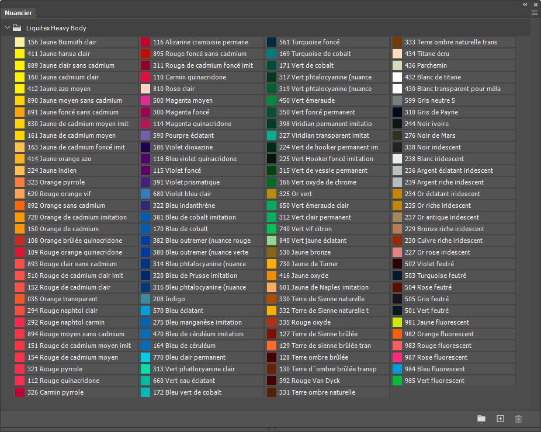The width and height of the screenshot is (541, 432).
Task: Collapse the Liquitex Heavy Body group chevron
Action: point(7,27)
